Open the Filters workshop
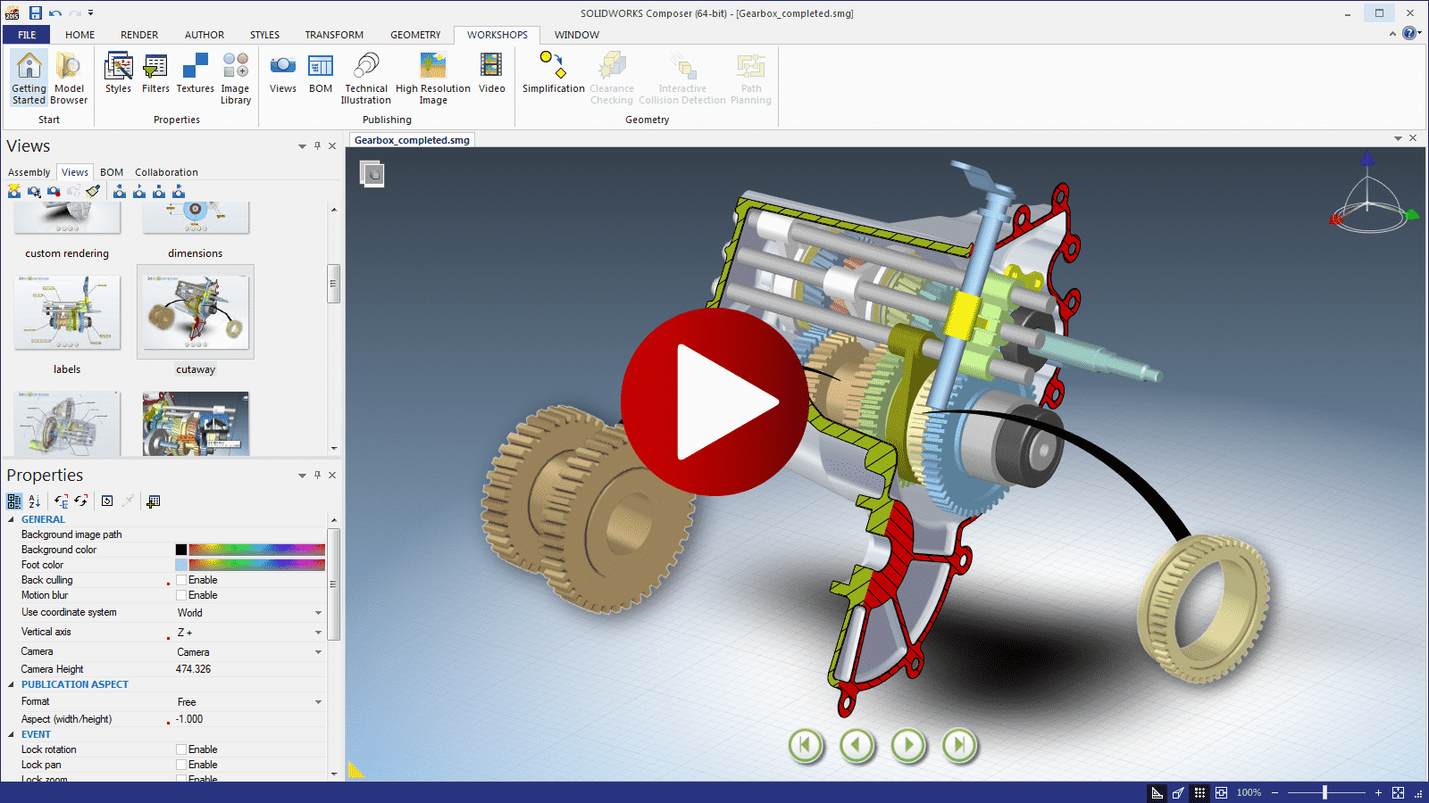Screen dimensions: 1429x803 point(155,73)
